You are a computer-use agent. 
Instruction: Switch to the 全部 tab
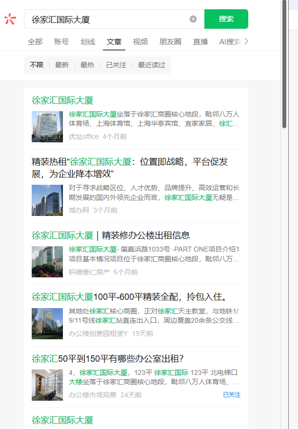point(35,41)
